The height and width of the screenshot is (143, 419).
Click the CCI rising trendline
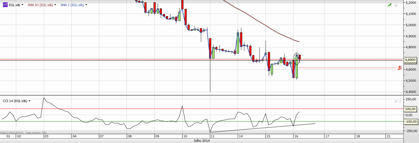coord(263,128)
